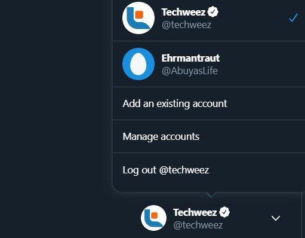Click the blue checkmark for active account
305x238 pixels.
[293, 18]
